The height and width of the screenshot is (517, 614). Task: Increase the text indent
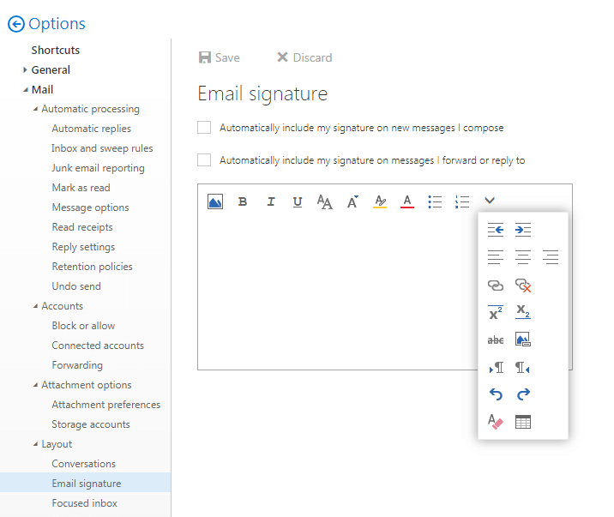pos(523,229)
